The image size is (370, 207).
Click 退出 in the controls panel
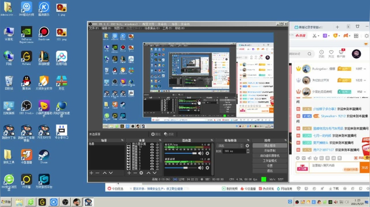[x=270, y=171]
